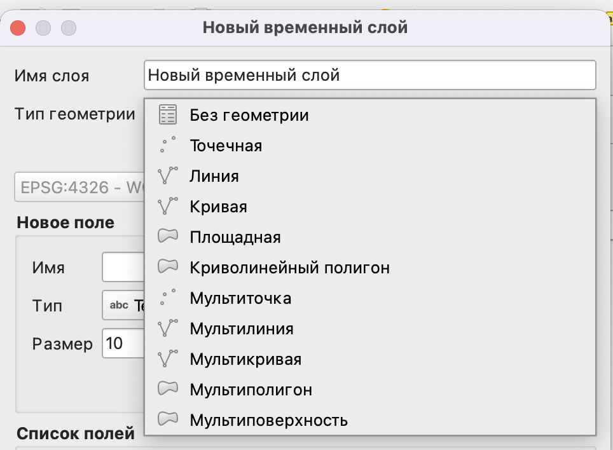Open the field Тип combo box
The width and height of the screenshot is (613, 450).
123,306
